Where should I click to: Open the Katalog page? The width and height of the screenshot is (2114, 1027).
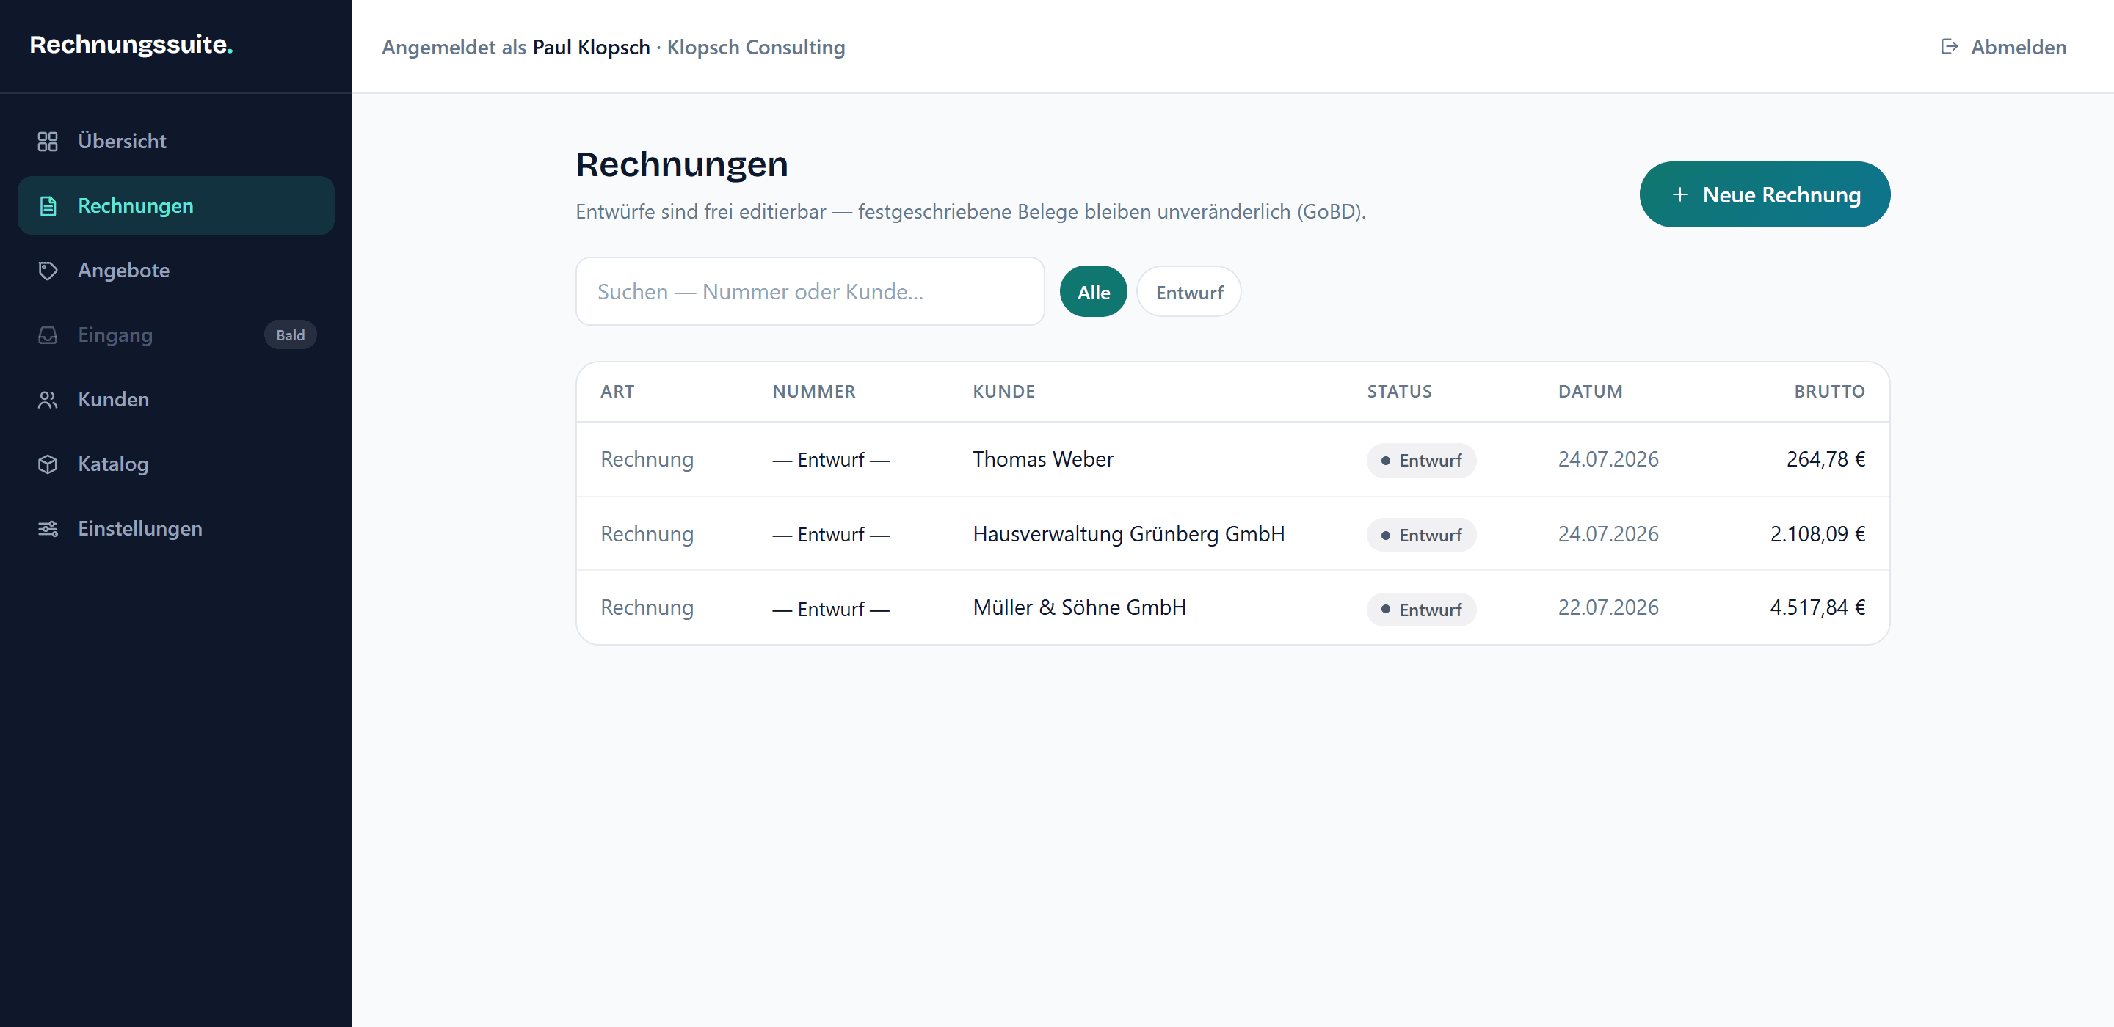[x=175, y=464]
